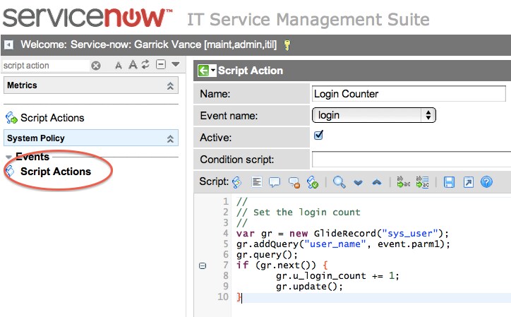Collapse the Metrics application section
The image size is (511, 317).
[170, 85]
